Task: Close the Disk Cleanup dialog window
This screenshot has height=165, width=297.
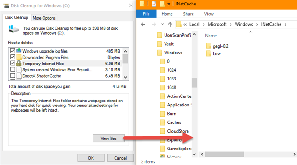Action: point(131,5)
